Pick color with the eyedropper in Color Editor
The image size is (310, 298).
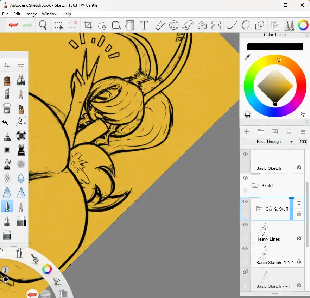tap(247, 57)
